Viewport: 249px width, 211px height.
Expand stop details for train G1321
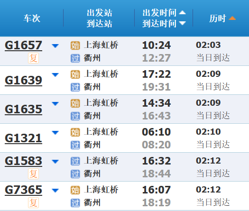pyautogui.click(x=55, y=133)
